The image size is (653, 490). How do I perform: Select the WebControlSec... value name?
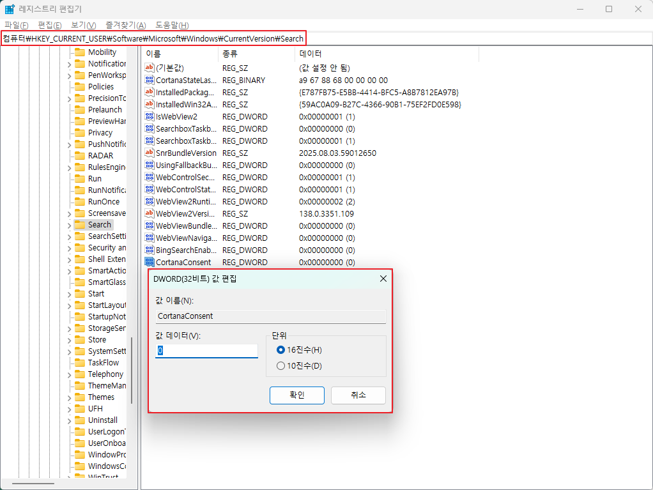[186, 178]
